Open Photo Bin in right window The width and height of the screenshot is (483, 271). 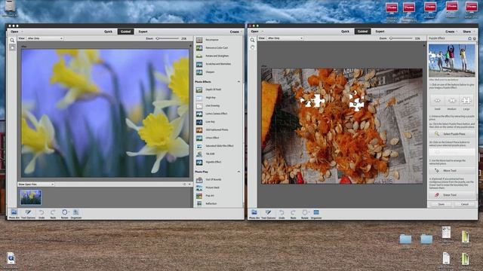click(254, 214)
